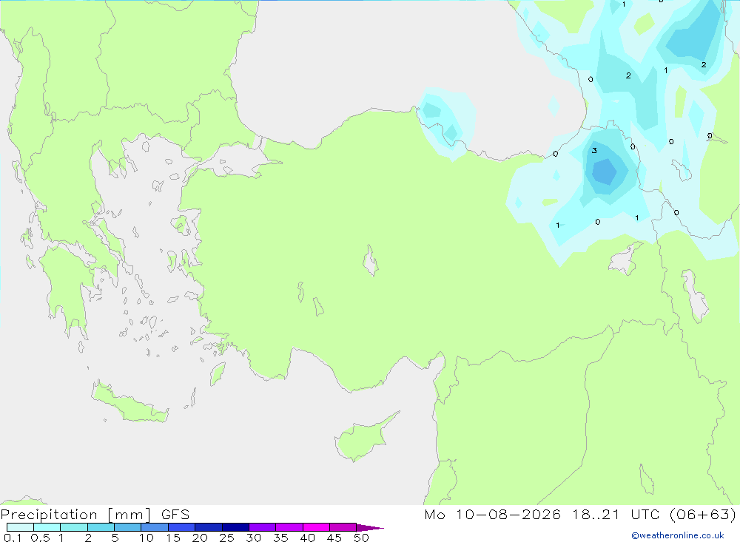Click the "18..21 UTC" time range text
The height and width of the screenshot is (542, 740).
(x=616, y=515)
